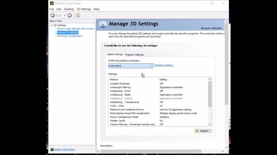Image resolution: width=277 pixels, height=155 pixels.
Task: Collapse the 3D Settings tree node
Action: click(x=52, y=25)
